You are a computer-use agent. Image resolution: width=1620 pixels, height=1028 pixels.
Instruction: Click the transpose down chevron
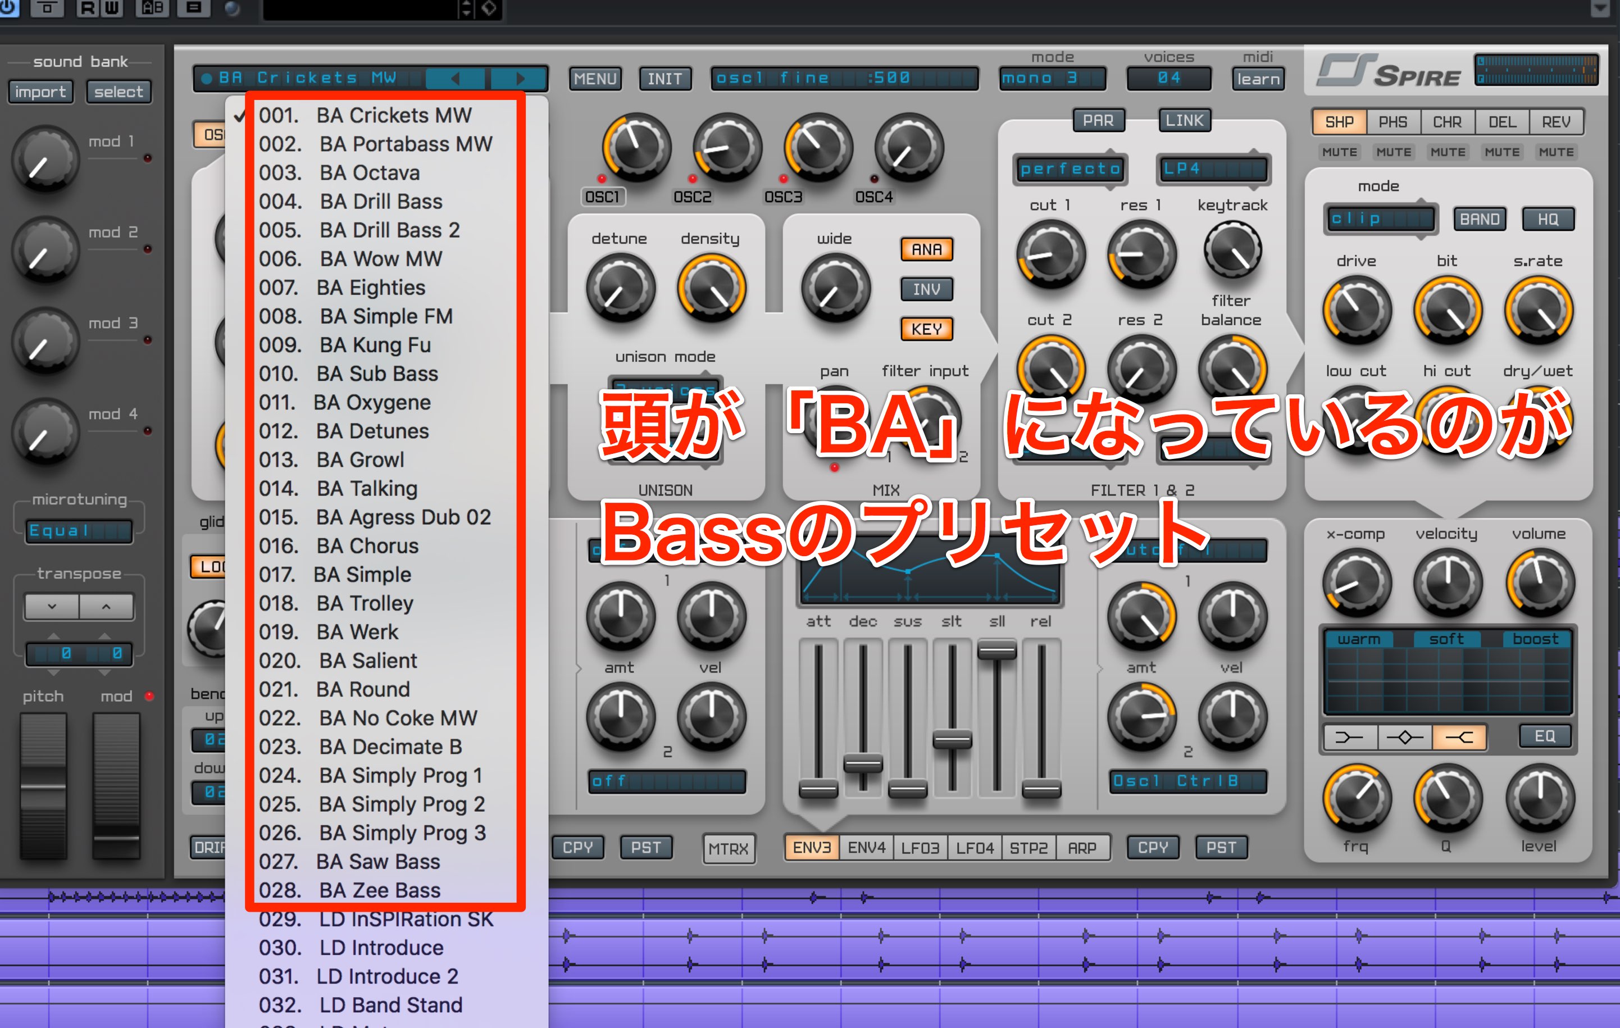click(52, 606)
